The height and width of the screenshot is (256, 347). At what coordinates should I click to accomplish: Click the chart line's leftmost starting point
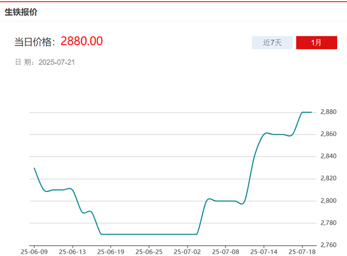34,168
